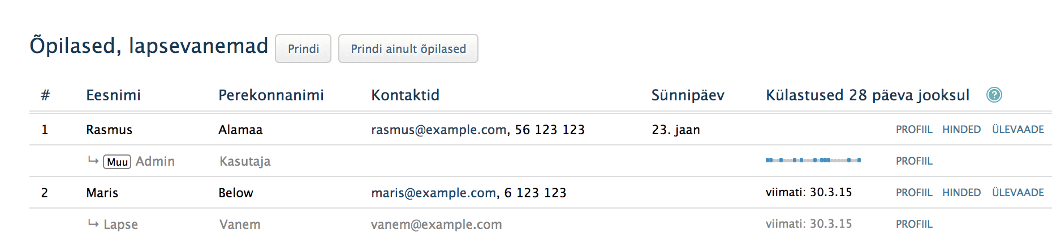Open Maris Below's PROFIIL link
Screen dimensions: 1052x239
(913, 193)
